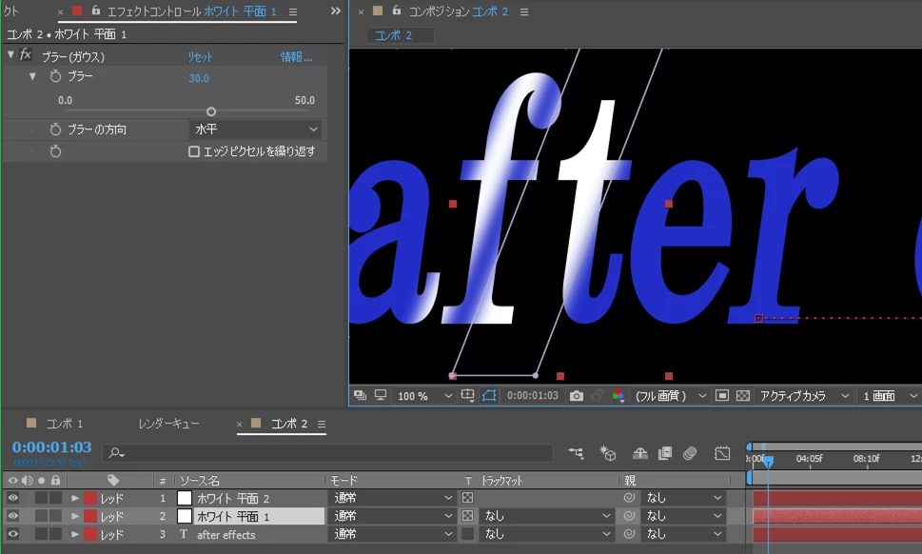Open the graph editor icon
This screenshot has height=554, width=922.
click(722, 453)
